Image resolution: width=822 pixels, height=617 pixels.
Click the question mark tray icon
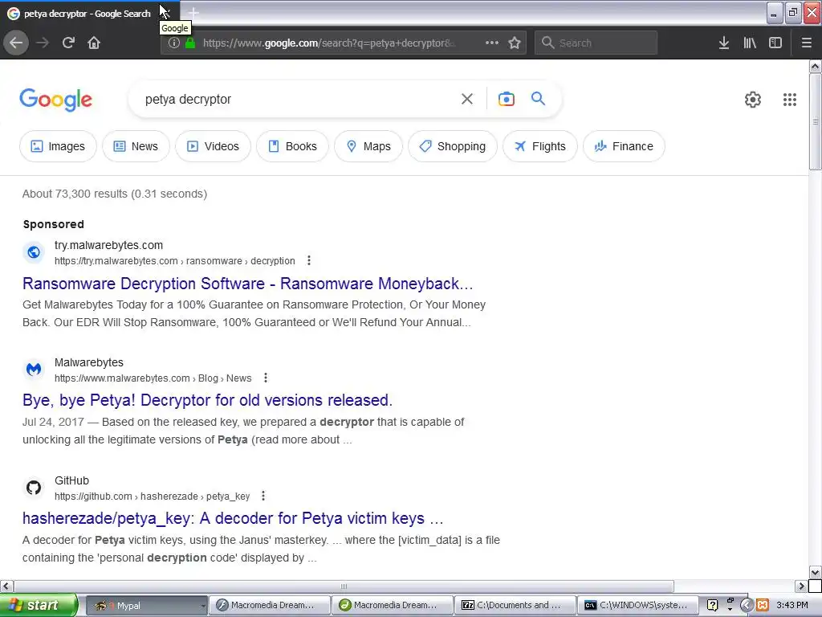pos(712,605)
